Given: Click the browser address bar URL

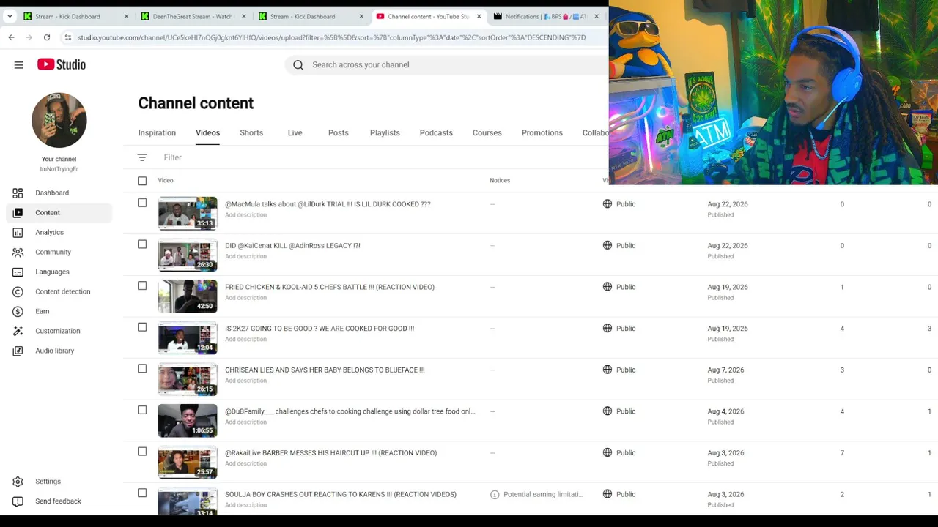Looking at the screenshot, I should click(331, 37).
